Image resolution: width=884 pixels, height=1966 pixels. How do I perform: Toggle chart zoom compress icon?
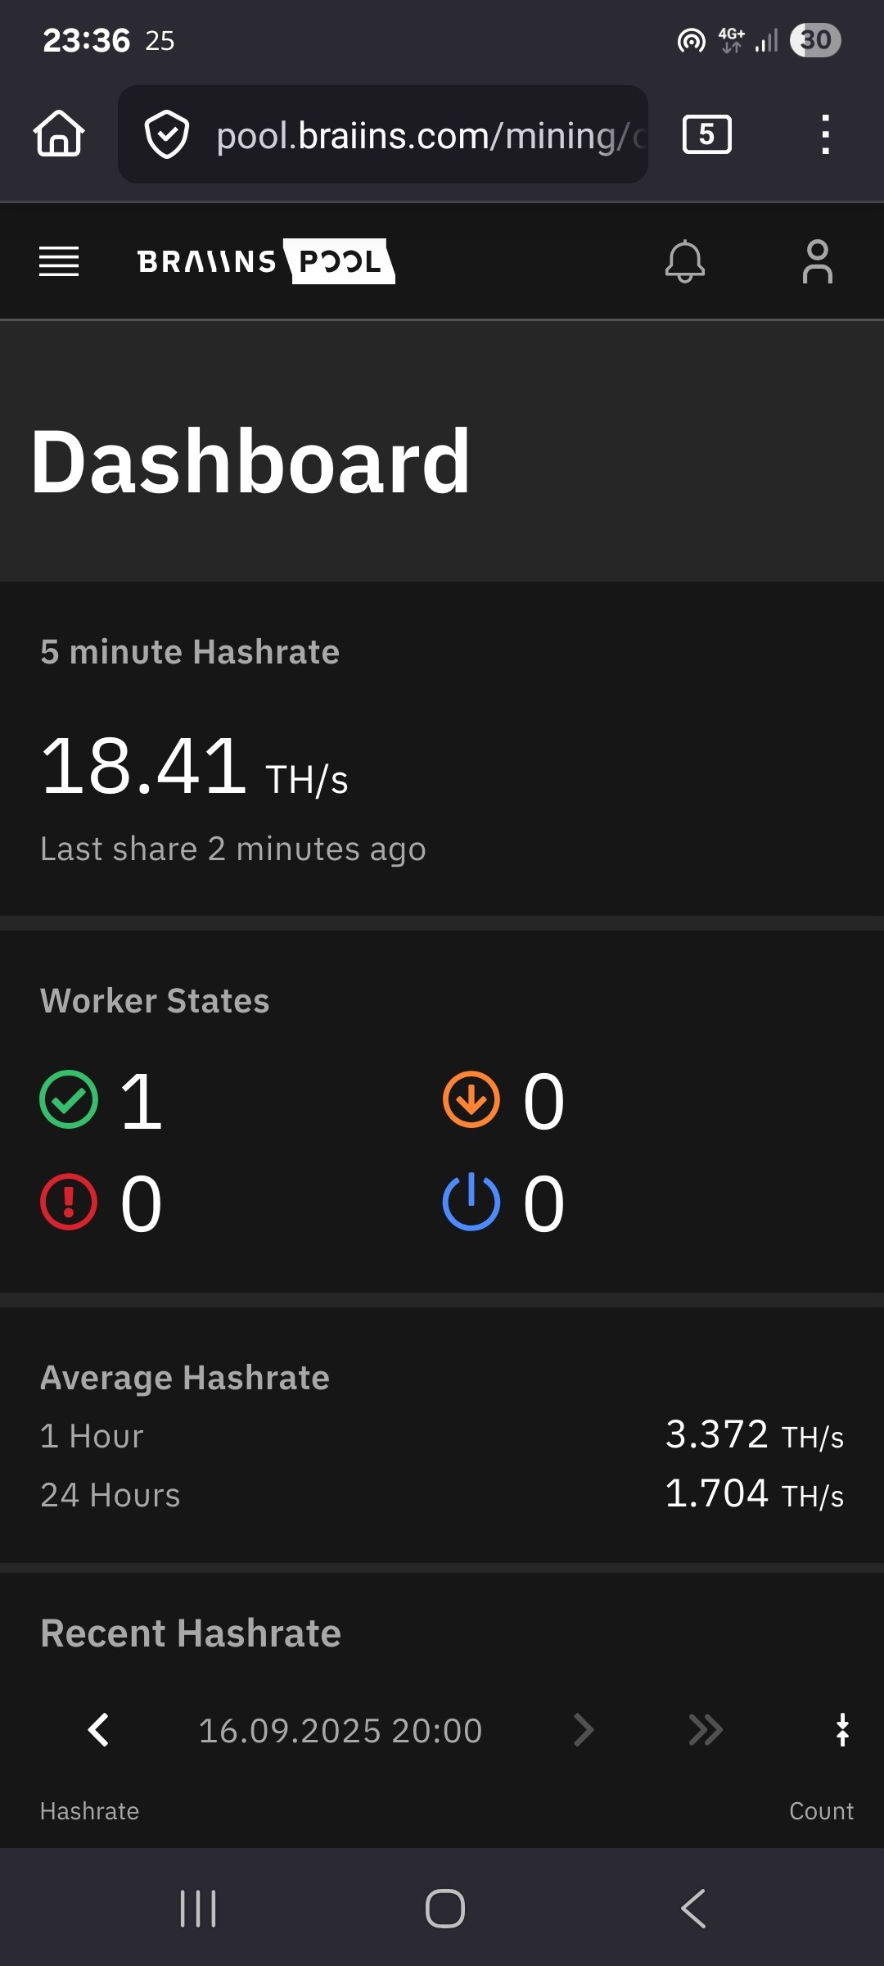pyautogui.click(x=842, y=1730)
